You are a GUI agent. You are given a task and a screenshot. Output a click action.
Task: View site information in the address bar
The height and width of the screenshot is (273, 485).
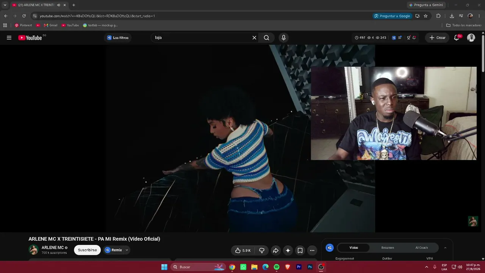tap(35, 16)
